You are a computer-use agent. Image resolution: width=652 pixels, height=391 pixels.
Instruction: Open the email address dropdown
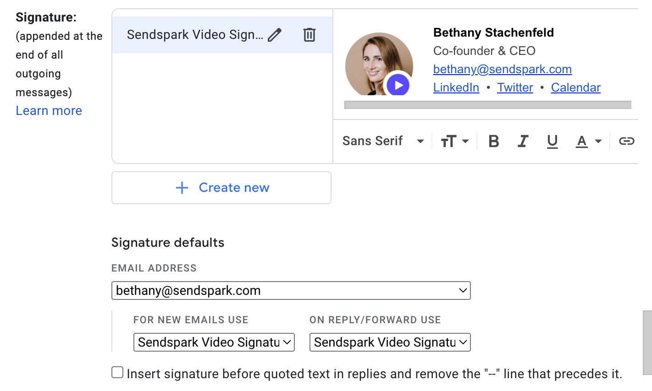click(291, 291)
